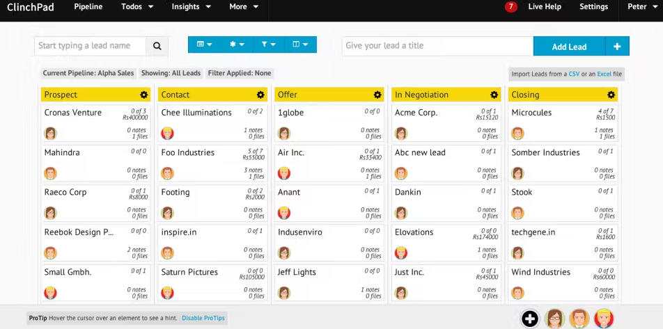Go to the Pipeline menu item
This screenshot has height=329, width=663.
[x=88, y=7]
